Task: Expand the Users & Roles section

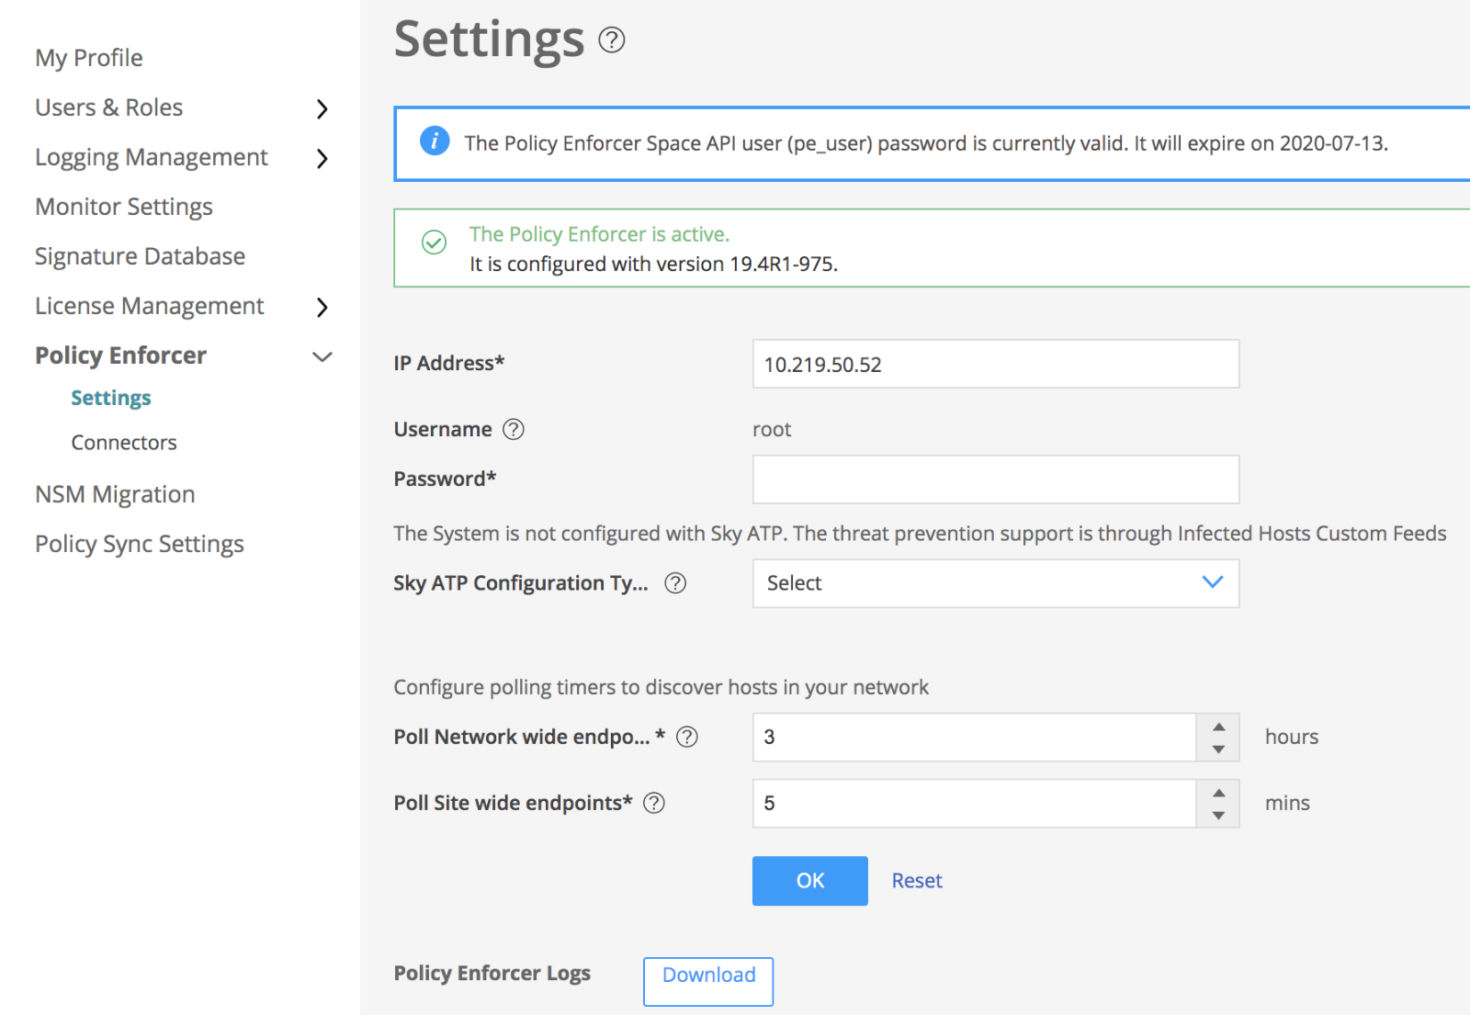Action: point(322,107)
